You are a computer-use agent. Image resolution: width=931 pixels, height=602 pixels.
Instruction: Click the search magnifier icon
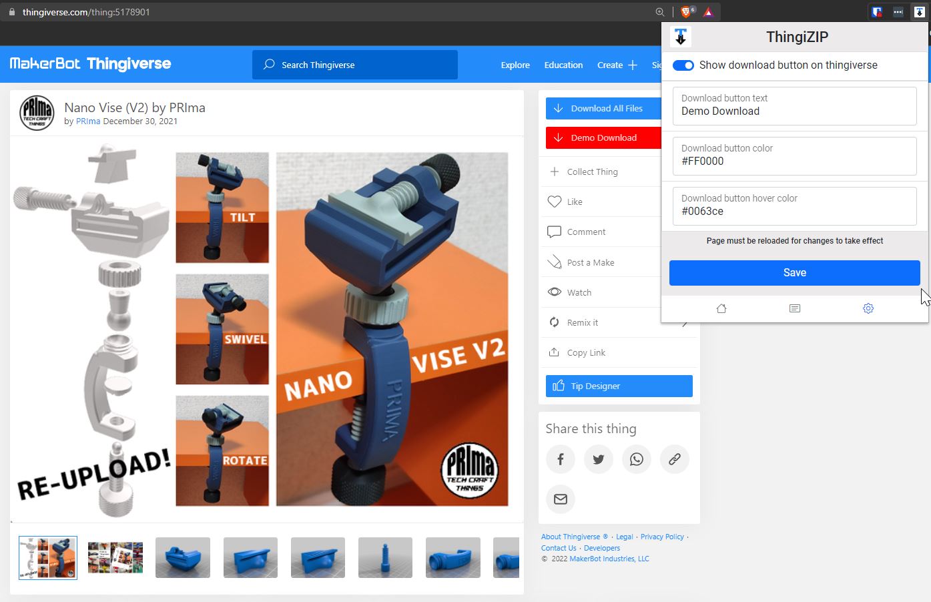click(x=269, y=65)
